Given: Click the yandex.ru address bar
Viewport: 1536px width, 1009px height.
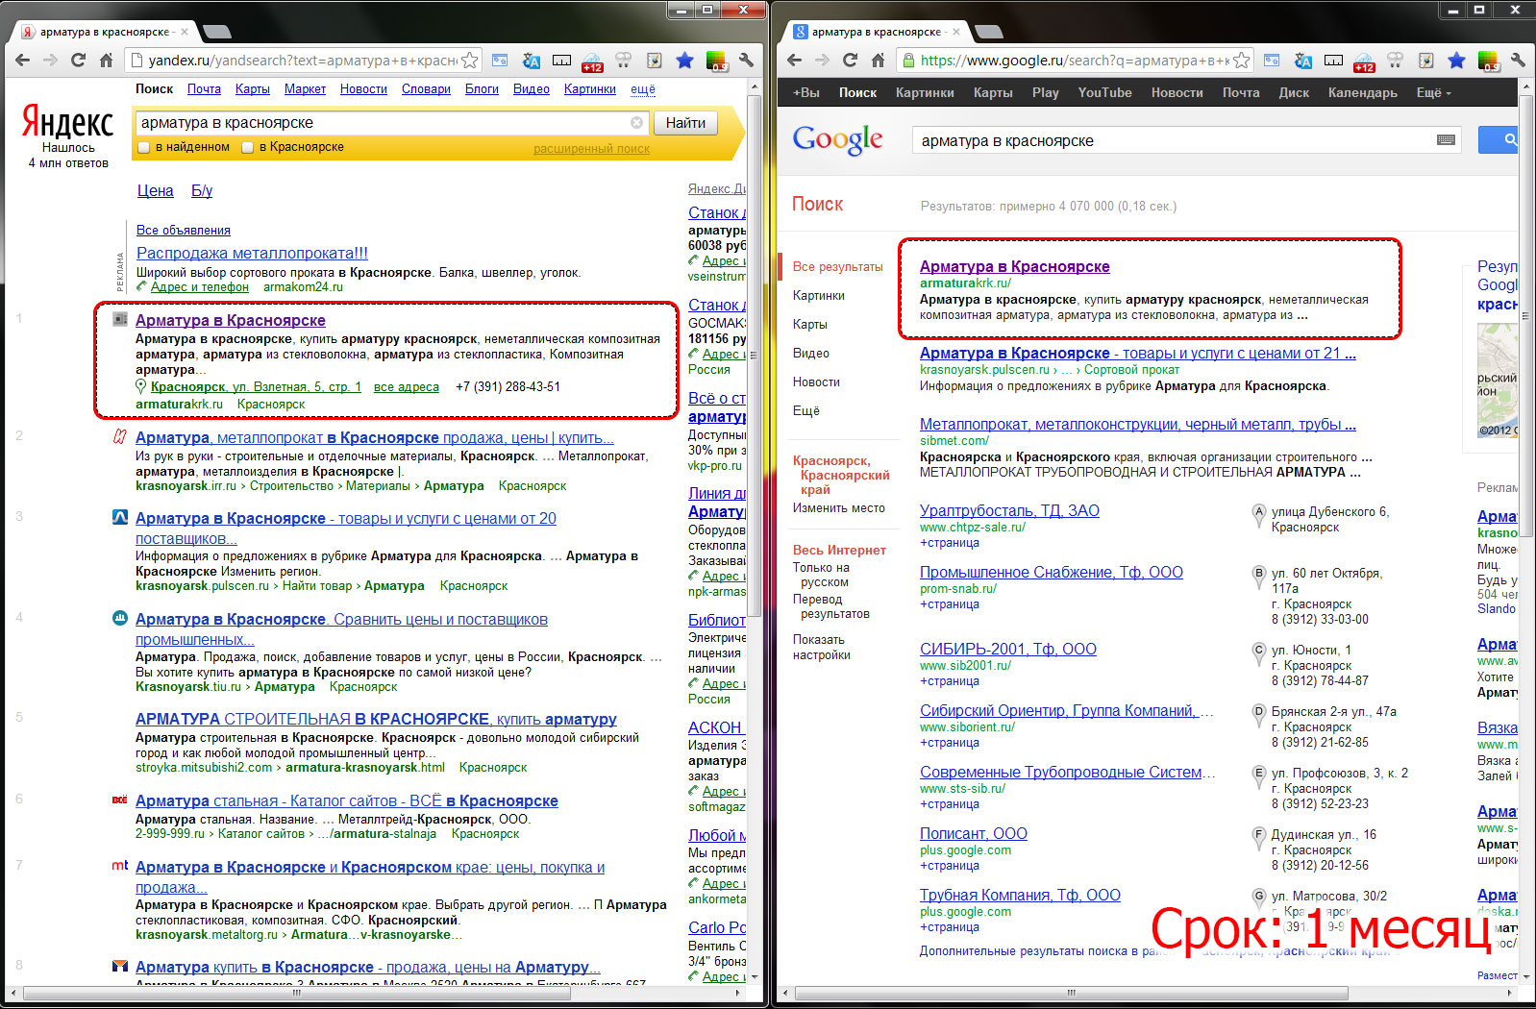Looking at the screenshot, I should (302, 61).
